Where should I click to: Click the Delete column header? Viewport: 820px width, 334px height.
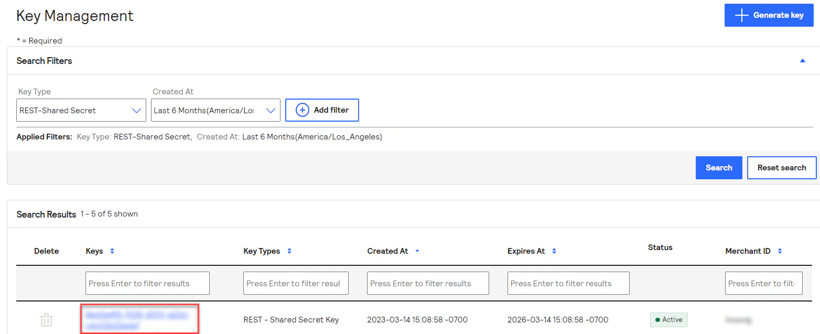47,251
